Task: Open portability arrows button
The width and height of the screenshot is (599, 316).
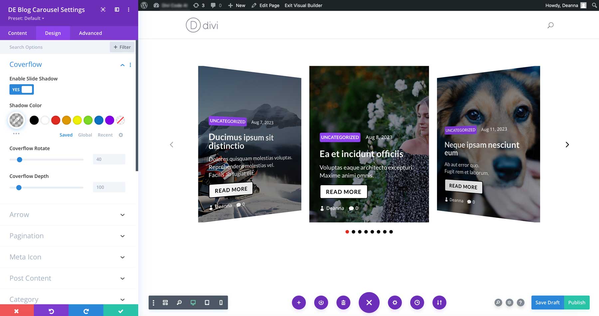Action: pos(439,303)
